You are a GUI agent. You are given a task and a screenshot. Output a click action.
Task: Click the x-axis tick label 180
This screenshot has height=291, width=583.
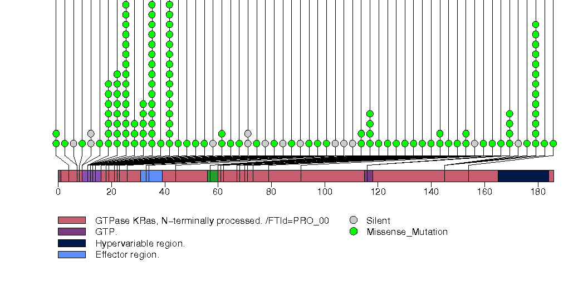click(538, 192)
